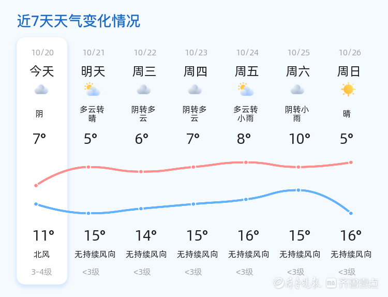The width and height of the screenshot is (388, 297).
Task: Click today's overcast cloud icon
Action: [41, 90]
